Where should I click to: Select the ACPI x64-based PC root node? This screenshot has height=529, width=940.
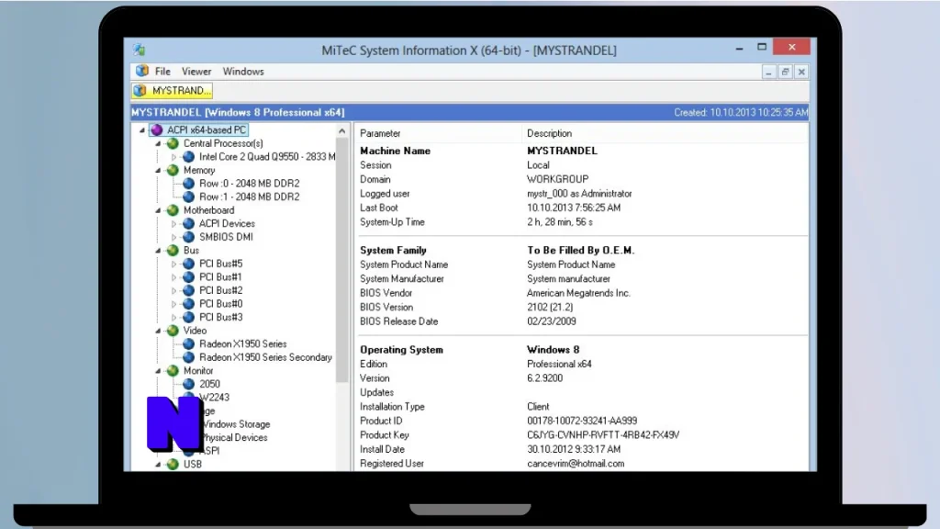pyautogui.click(x=207, y=130)
